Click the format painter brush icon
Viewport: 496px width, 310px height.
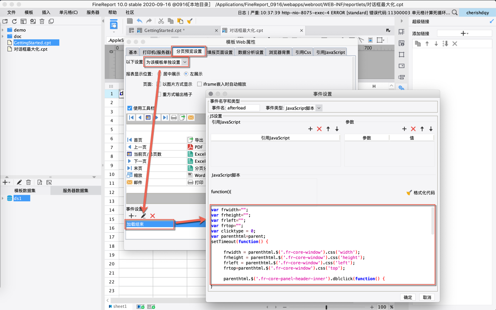tap(190, 21)
